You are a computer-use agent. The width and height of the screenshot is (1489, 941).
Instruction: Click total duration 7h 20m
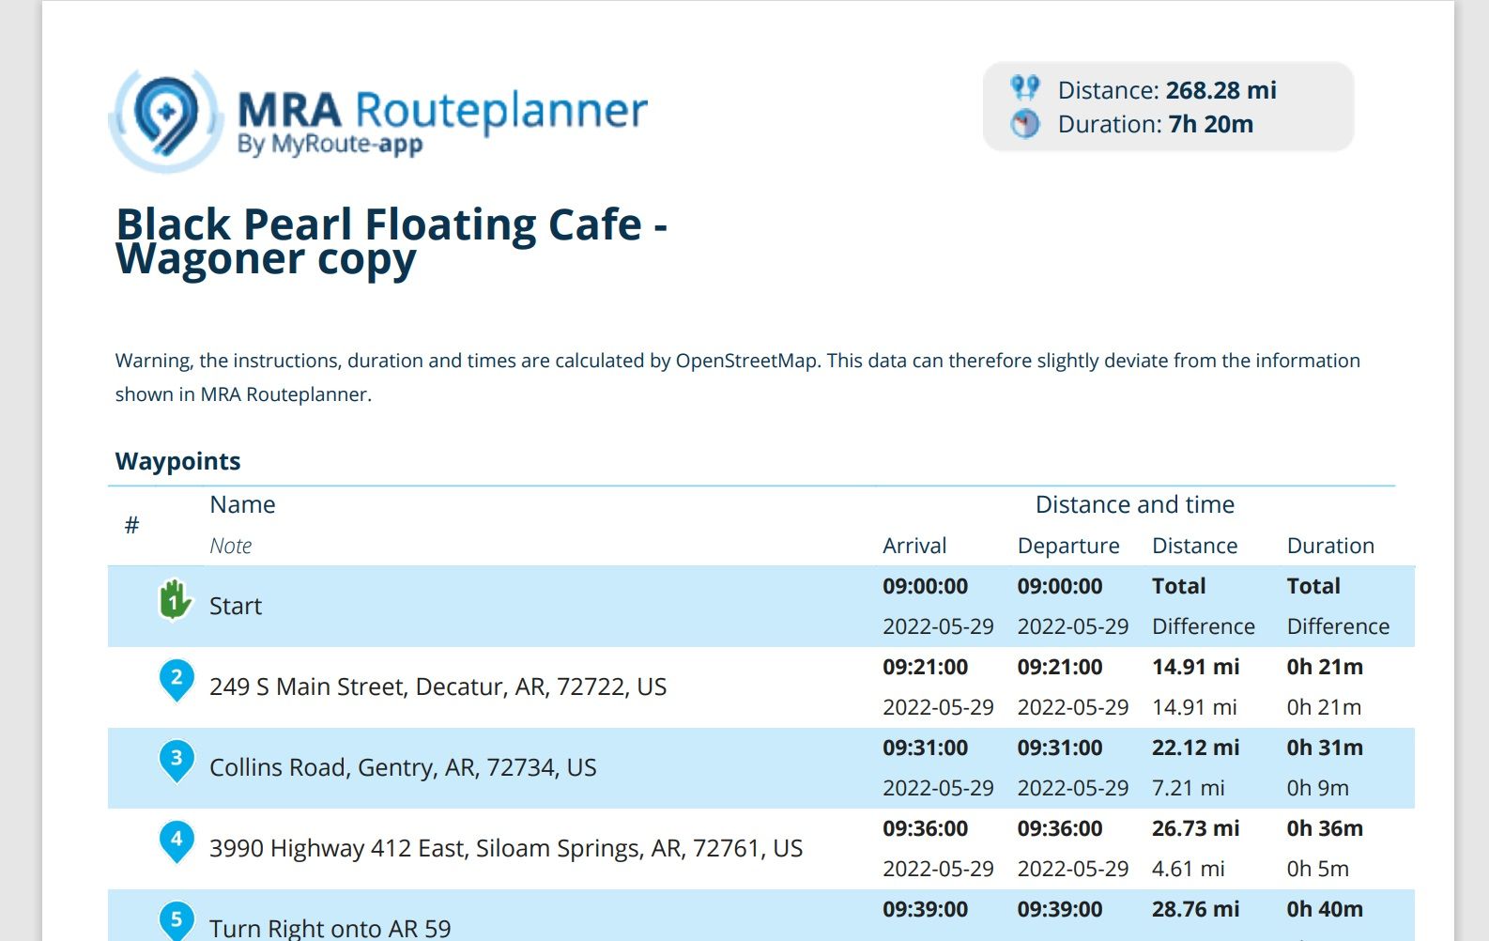coord(1211,124)
